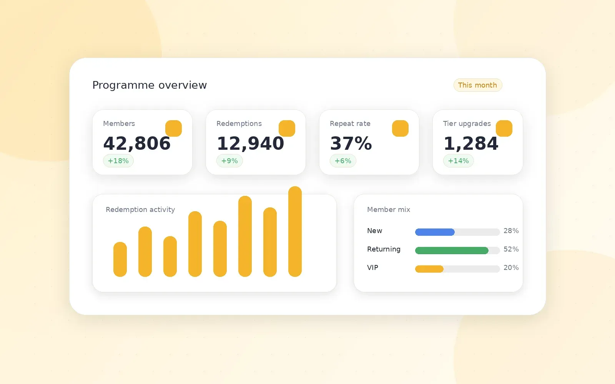The image size is (615, 384).
Task: Click the New label in Member mix
Action: (x=374, y=231)
